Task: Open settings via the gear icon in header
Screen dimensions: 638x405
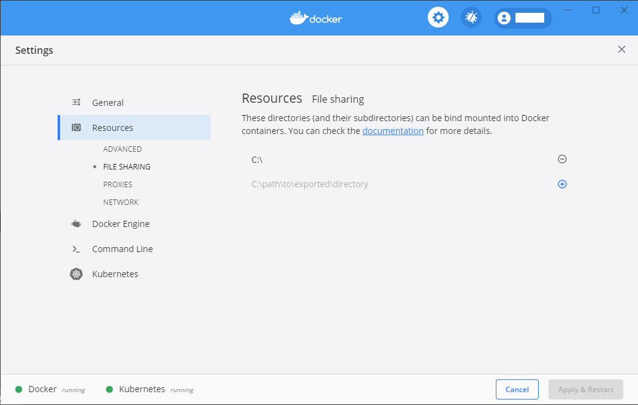Action: (x=438, y=18)
